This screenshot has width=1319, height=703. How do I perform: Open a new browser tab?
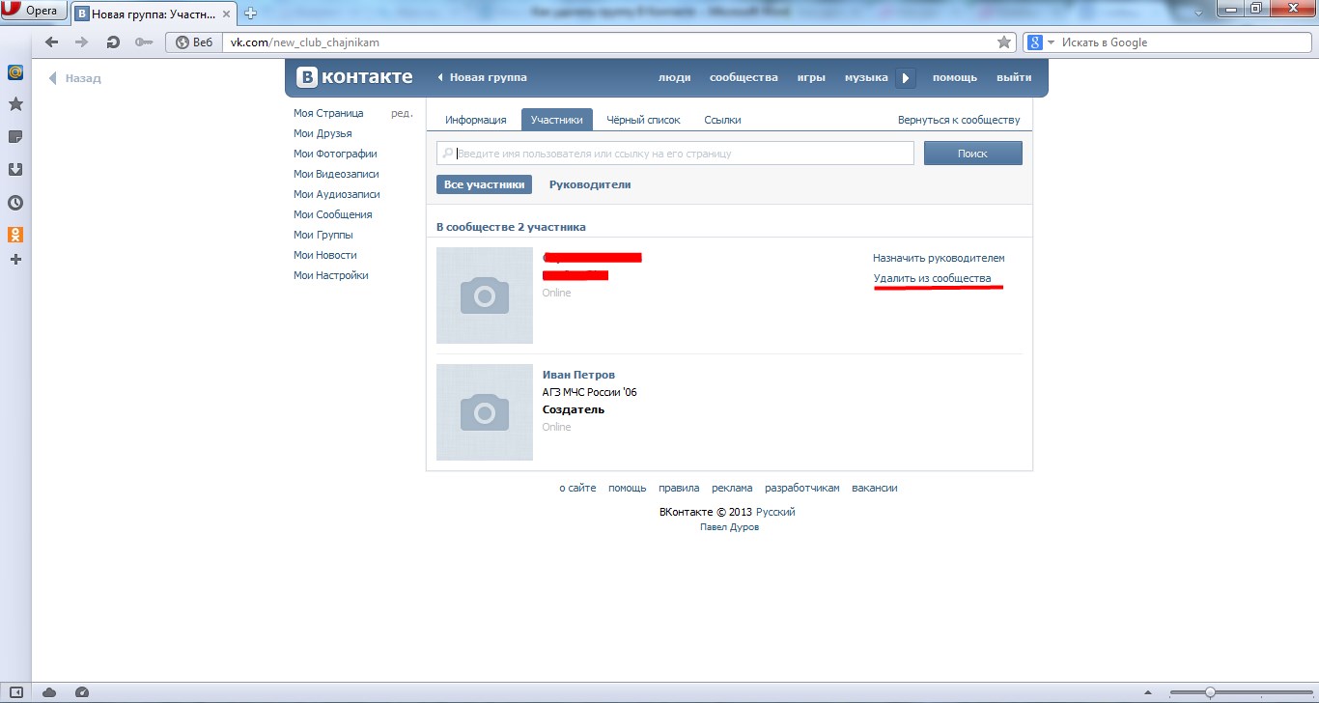click(x=251, y=14)
